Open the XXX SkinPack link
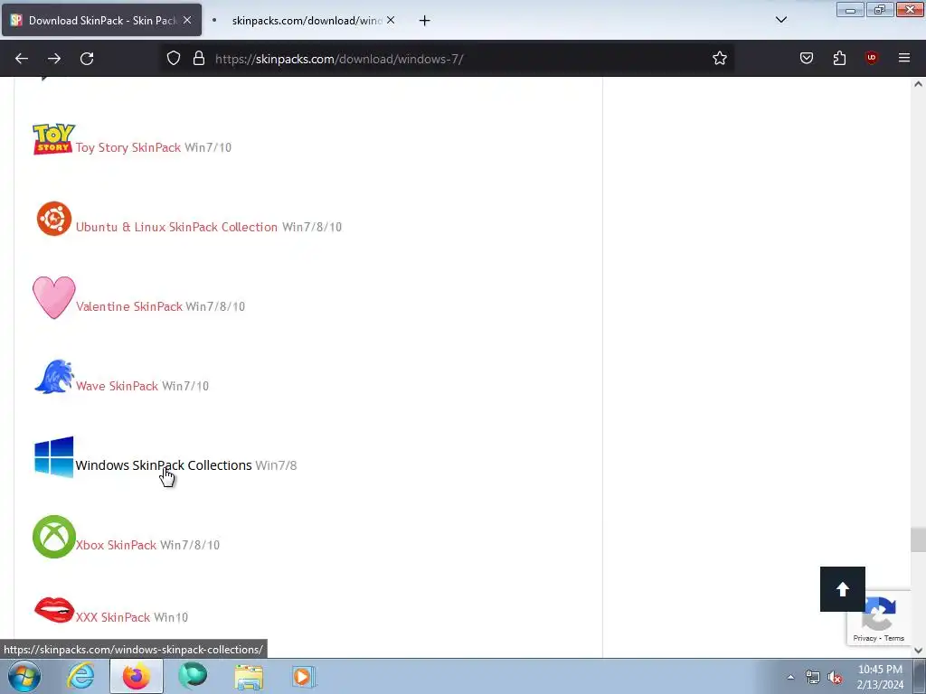Screen dimensions: 926x694 [x=113, y=617]
